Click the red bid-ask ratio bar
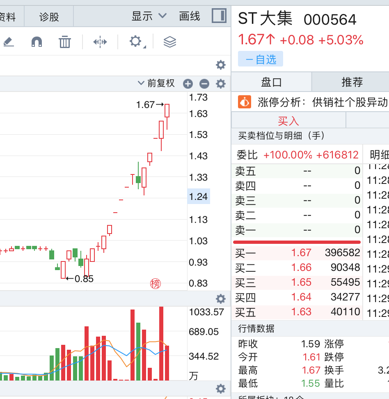The height and width of the screenshot is (399, 389). coord(297,242)
